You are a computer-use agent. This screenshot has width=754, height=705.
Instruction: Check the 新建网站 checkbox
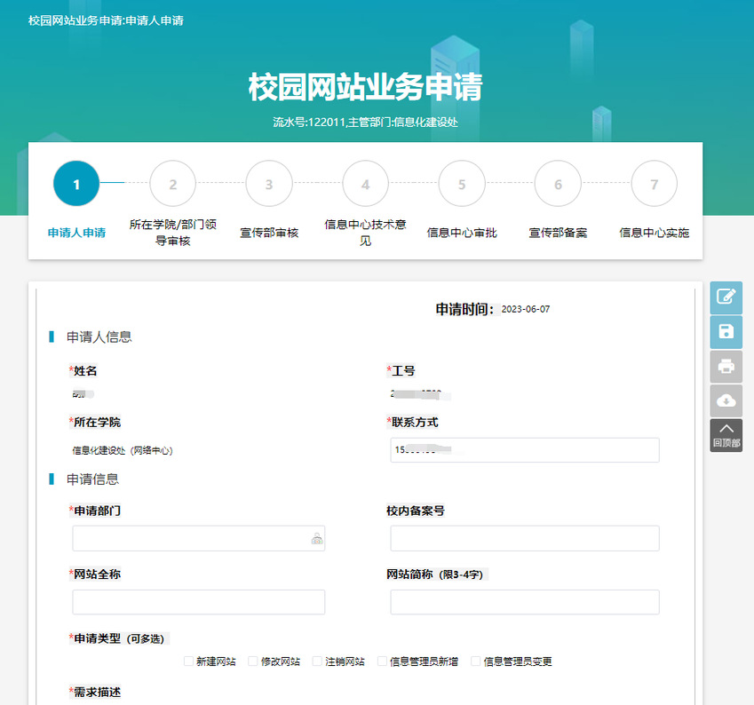[x=188, y=661]
